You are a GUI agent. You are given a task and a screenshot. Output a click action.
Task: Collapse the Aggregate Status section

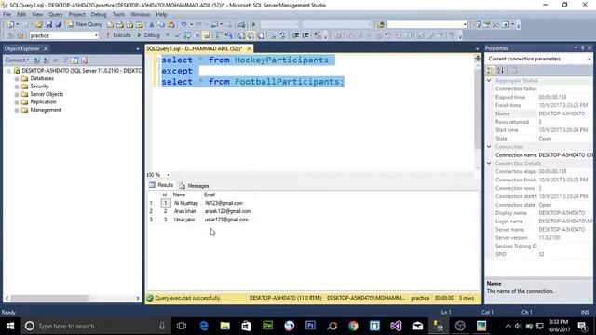point(489,81)
